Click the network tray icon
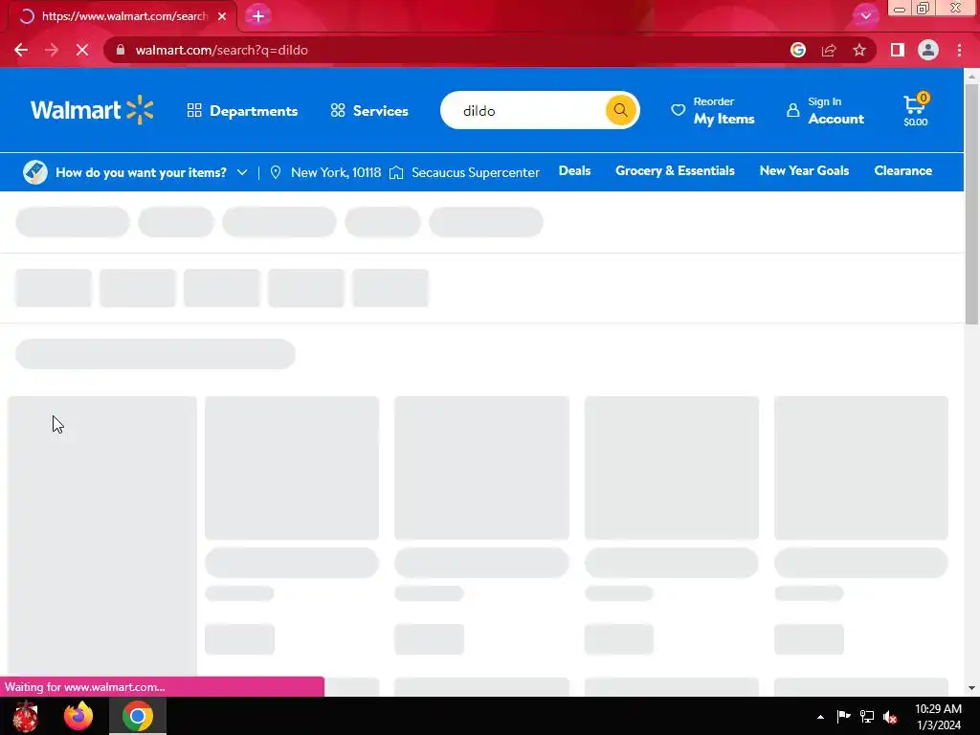This screenshot has height=735, width=980. pos(867,716)
